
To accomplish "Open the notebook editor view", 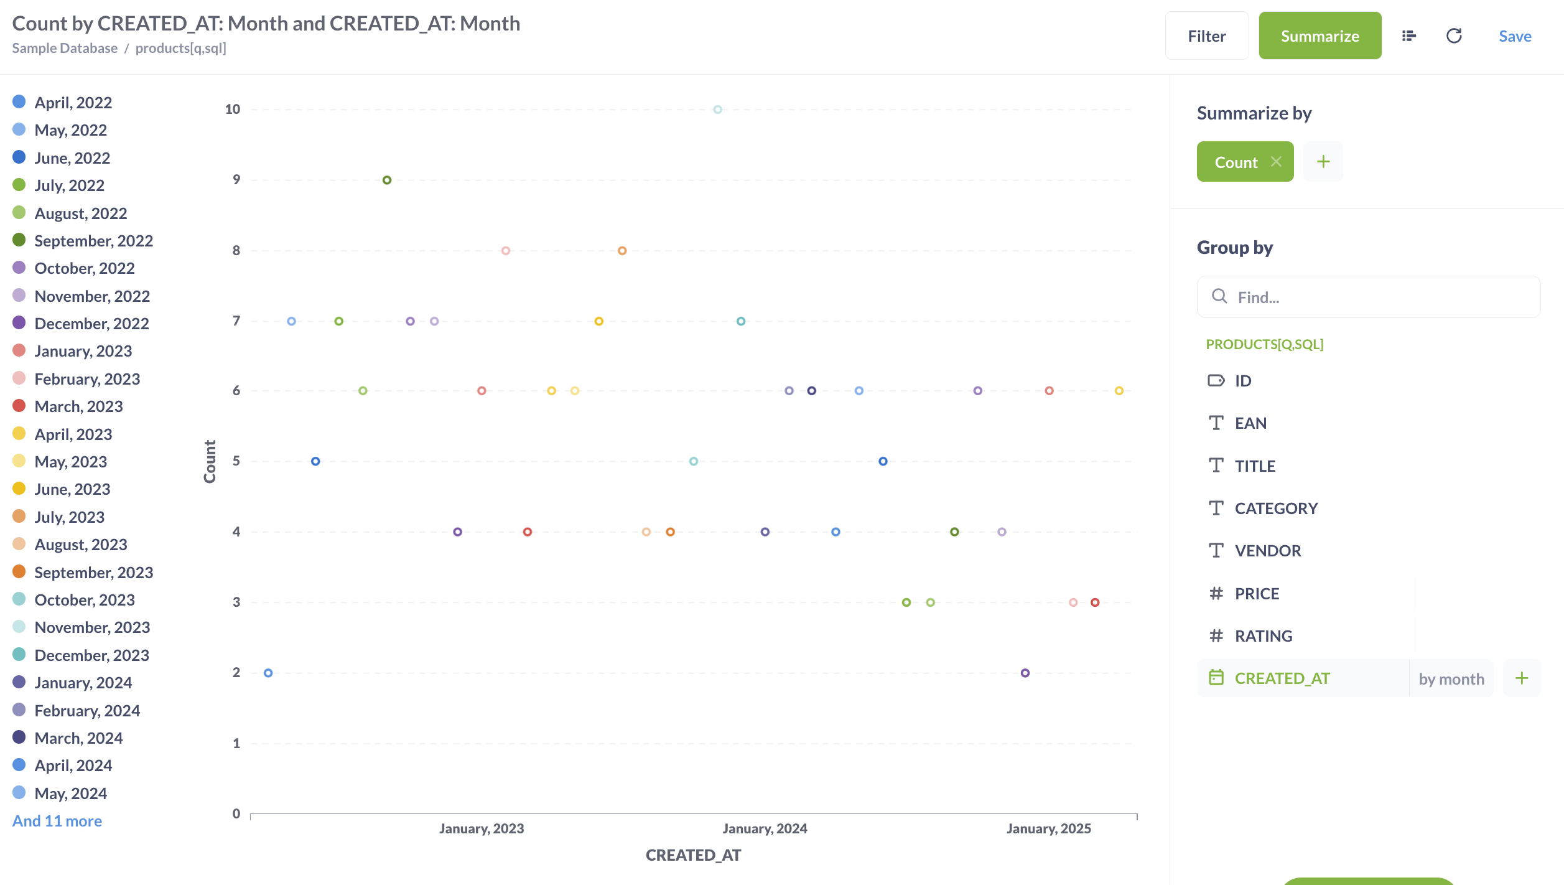I will [1408, 35].
